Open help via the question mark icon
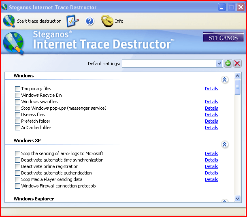This screenshot has height=217, width=247. 90,21
